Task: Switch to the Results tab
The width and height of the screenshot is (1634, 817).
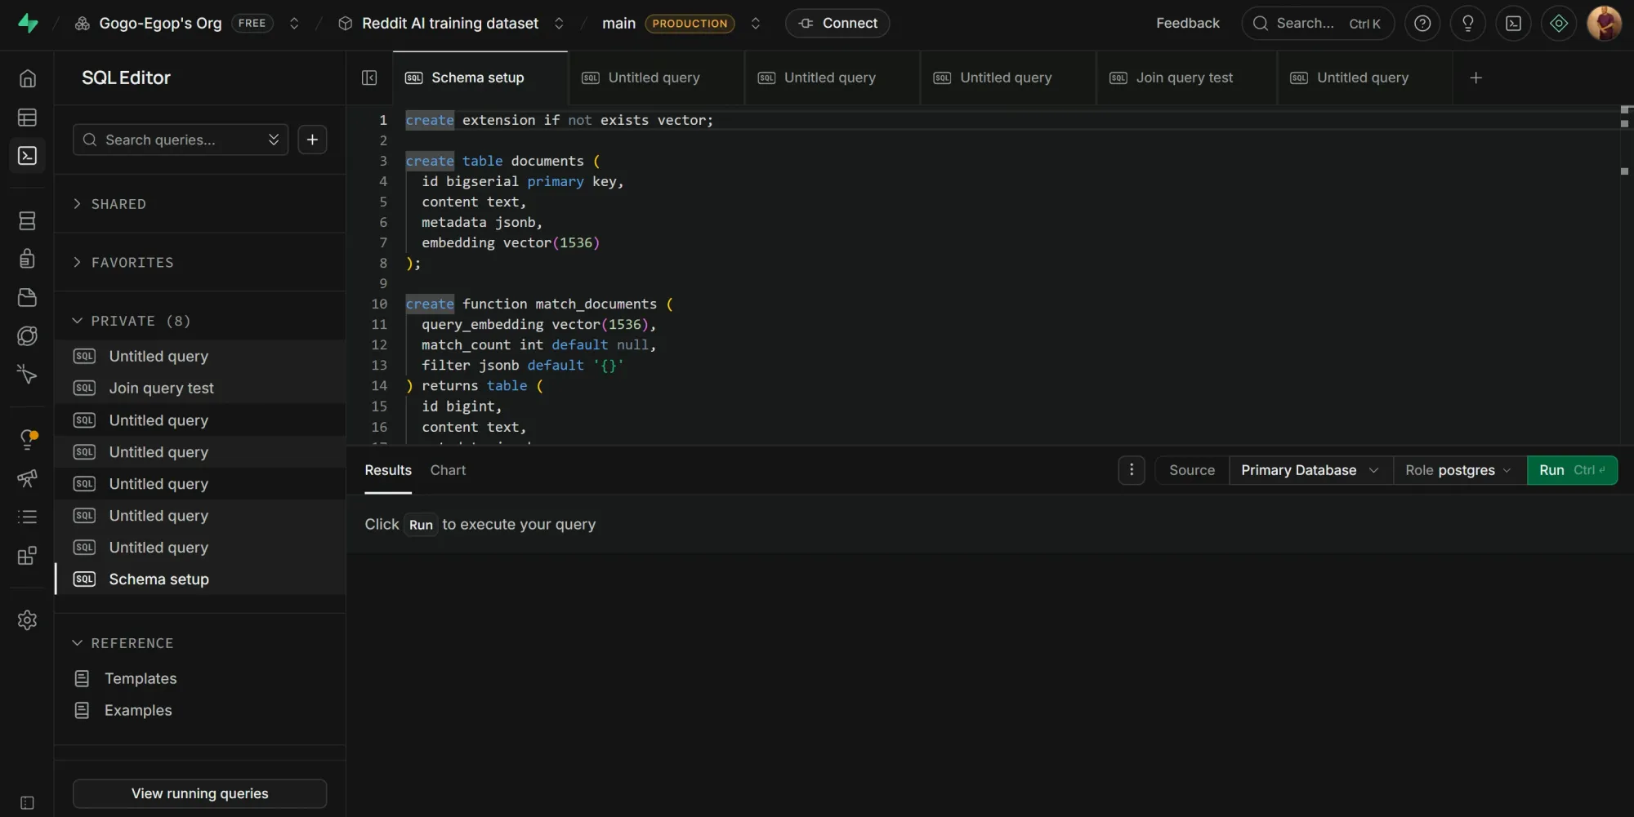Action: (388, 470)
